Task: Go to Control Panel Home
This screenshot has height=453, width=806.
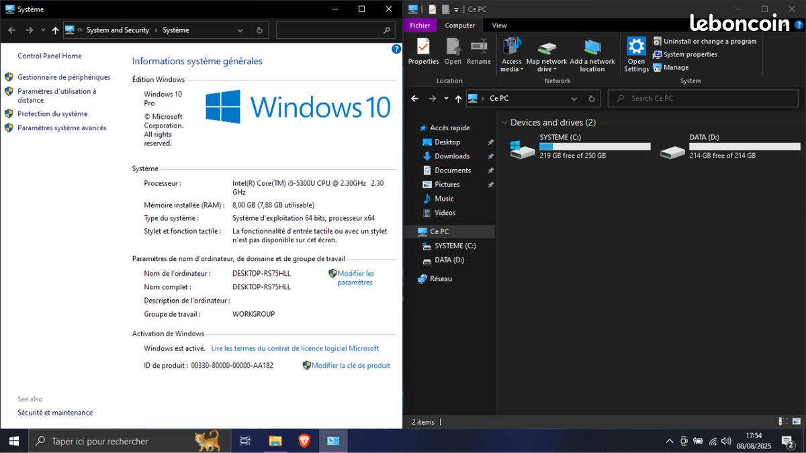Action: tap(50, 56)
